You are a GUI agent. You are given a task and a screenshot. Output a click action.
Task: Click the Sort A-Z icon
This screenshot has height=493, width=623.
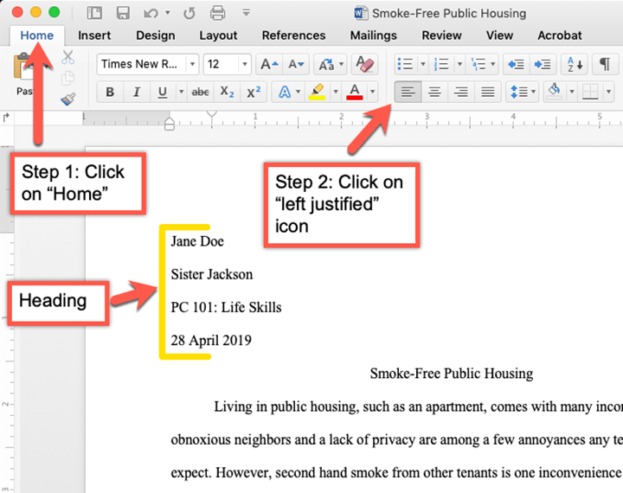[575, 64]
